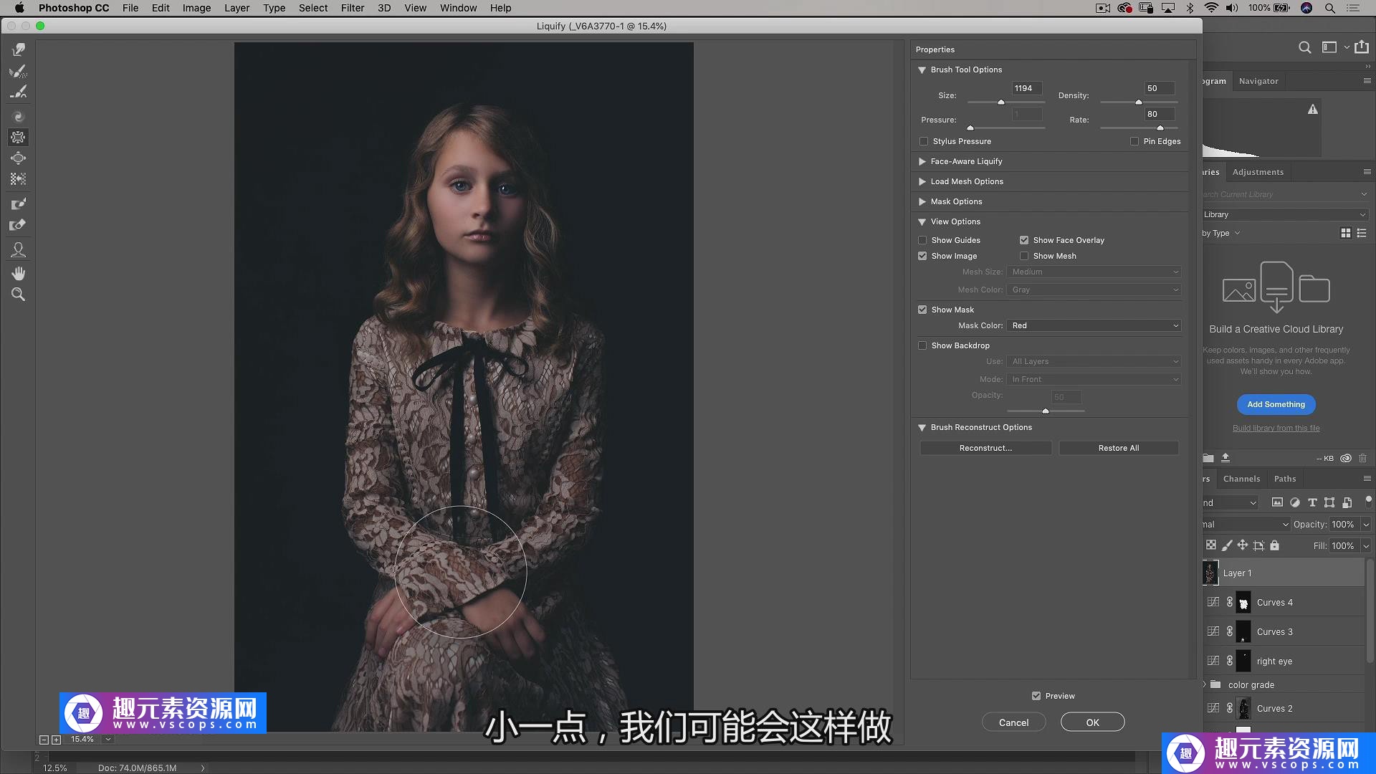1376x774 pixels.
Task: Click the brush Size input field
Action: pyautogui.click(x=1026, y=88)
